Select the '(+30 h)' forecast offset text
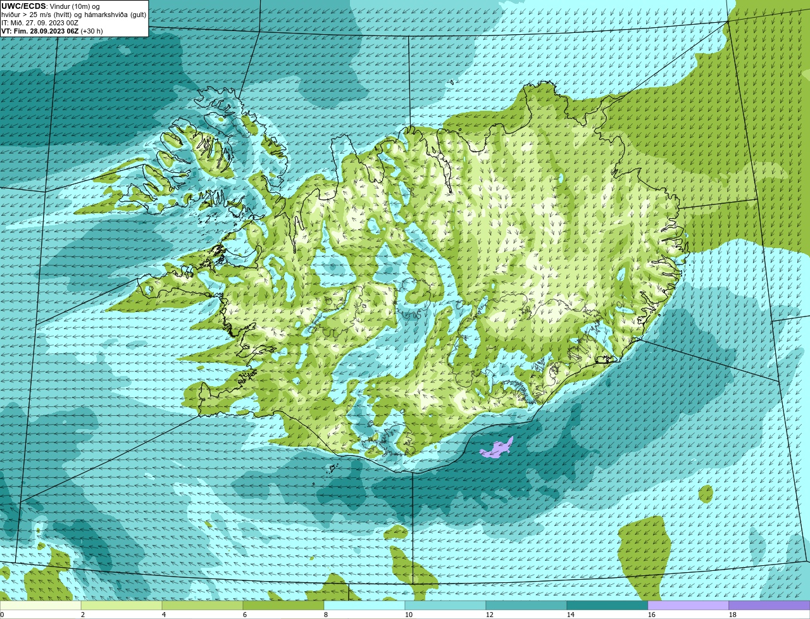Viewport: 810px width, 619px height. [x=92, y=31]
